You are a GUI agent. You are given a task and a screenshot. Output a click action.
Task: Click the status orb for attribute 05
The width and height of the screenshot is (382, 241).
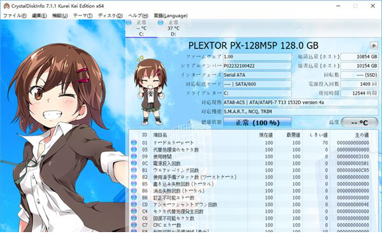tap(134, 149)
